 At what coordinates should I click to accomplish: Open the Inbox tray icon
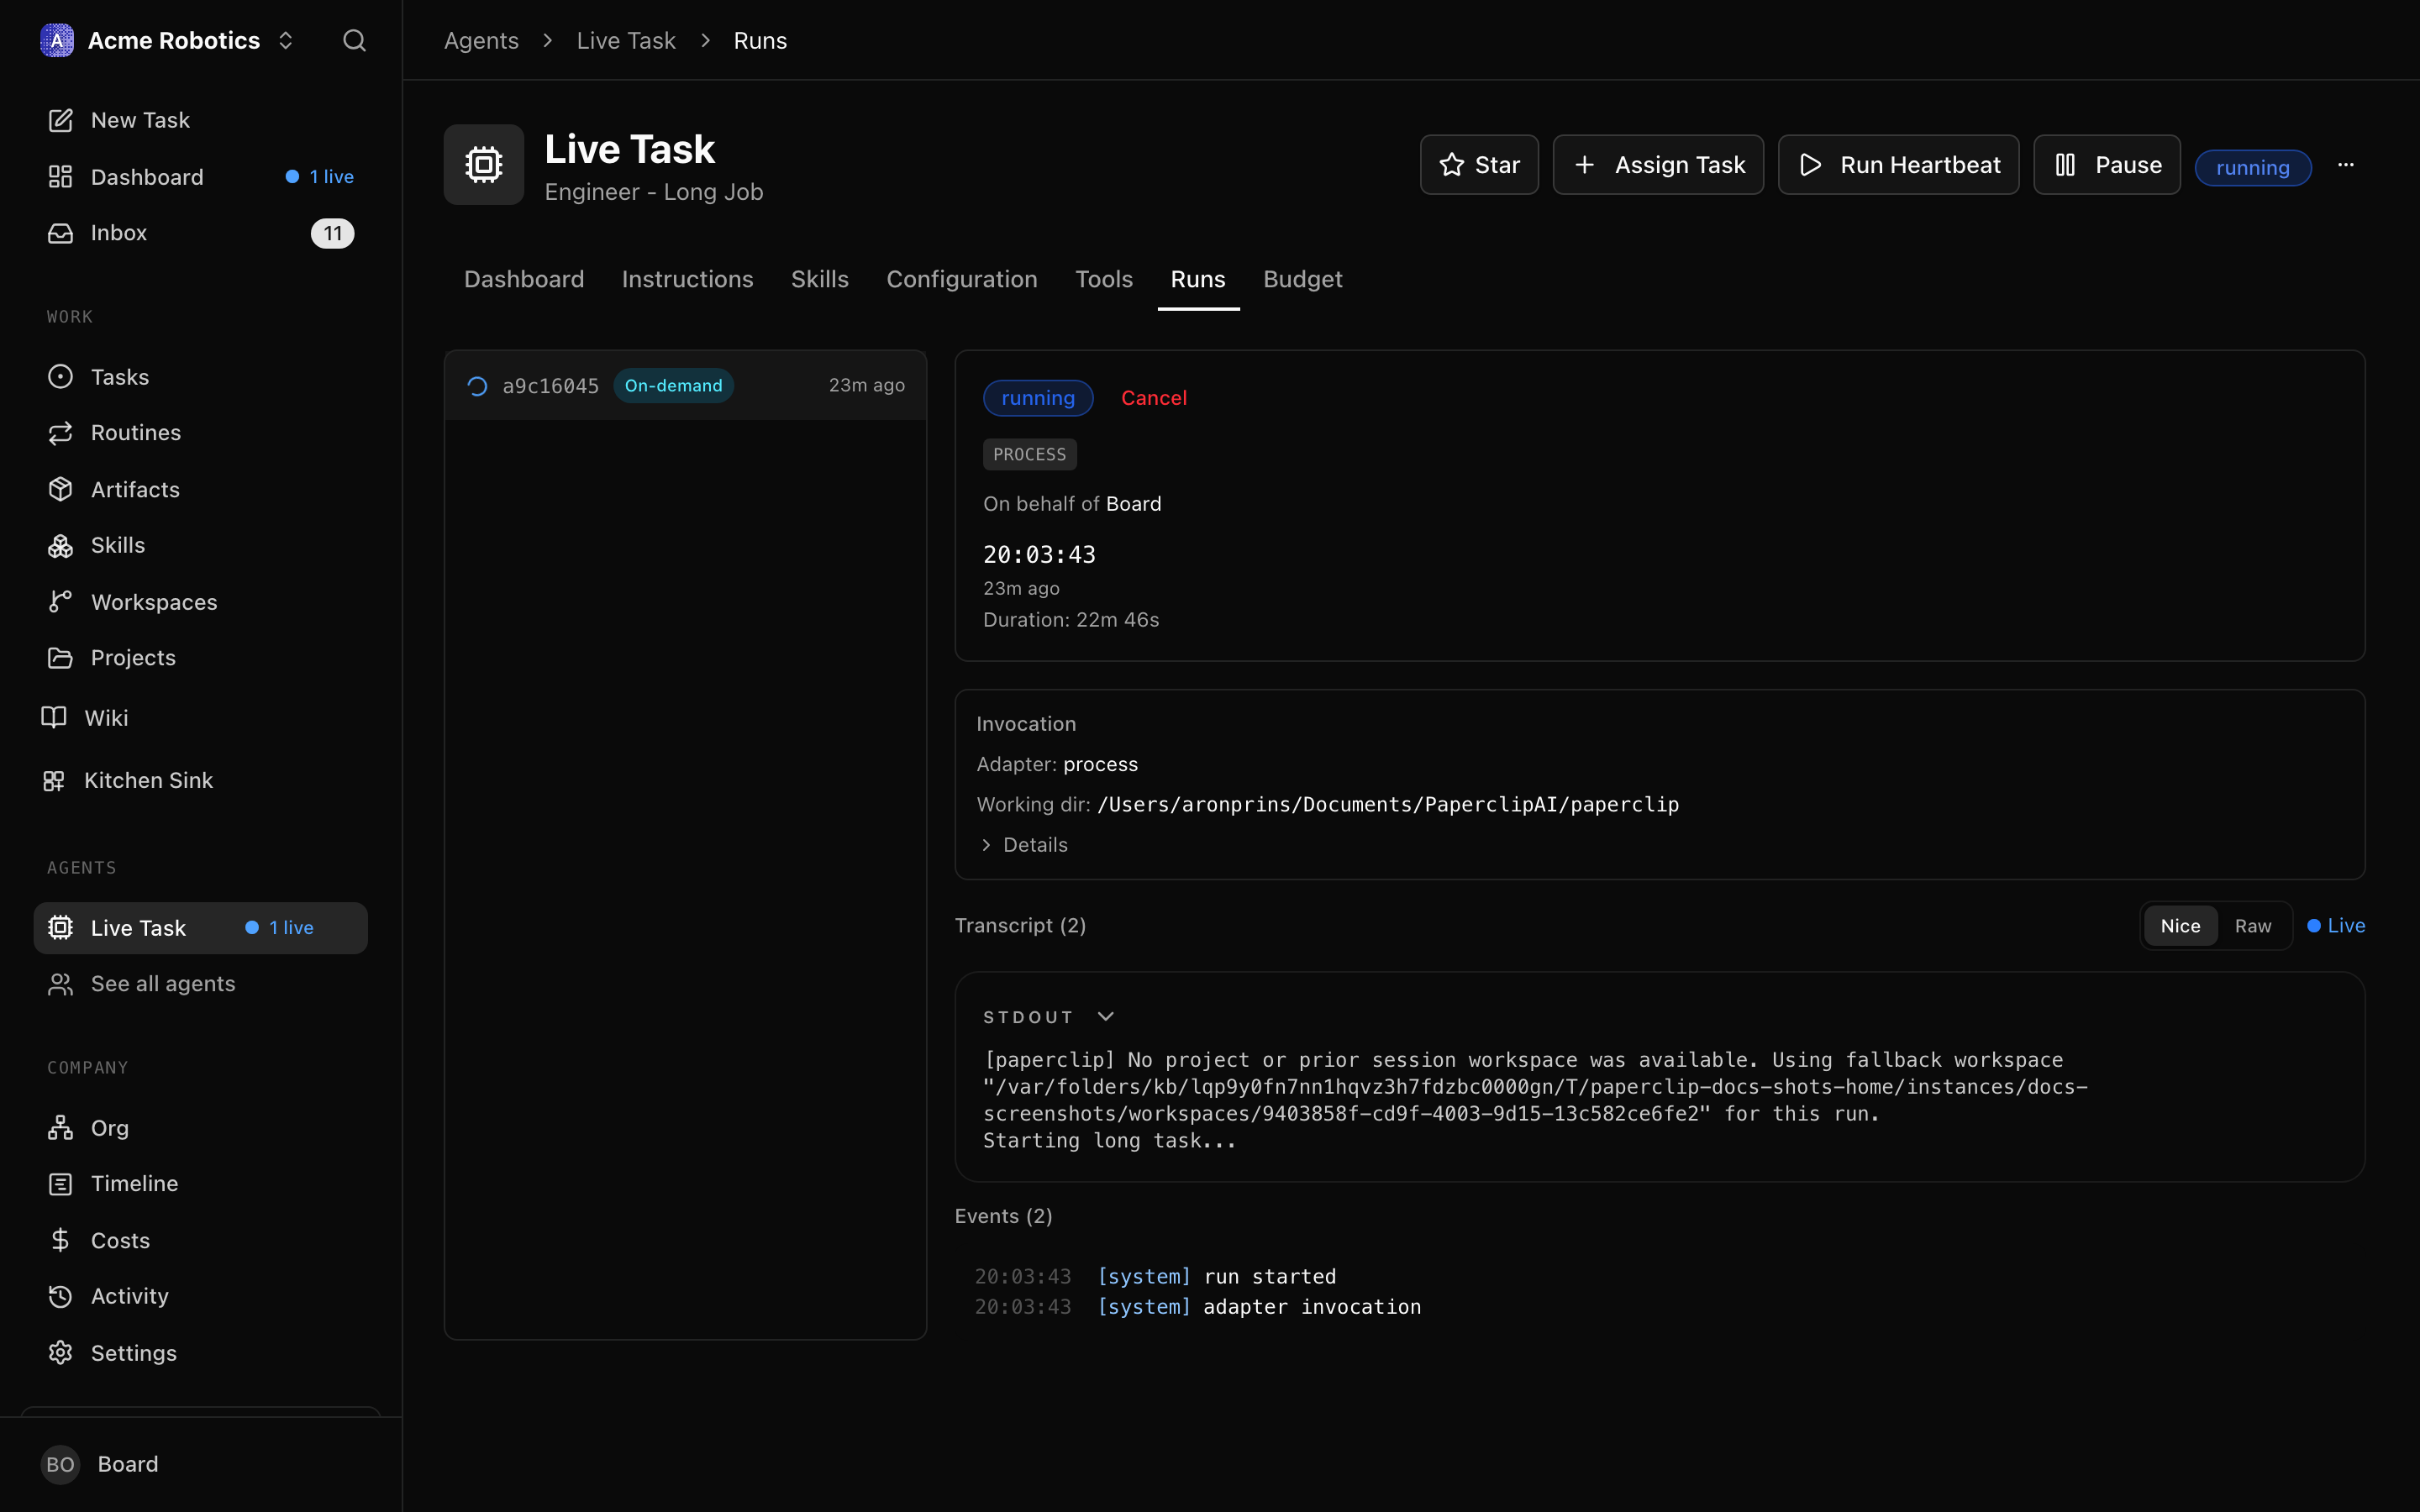tap(60, 233)
